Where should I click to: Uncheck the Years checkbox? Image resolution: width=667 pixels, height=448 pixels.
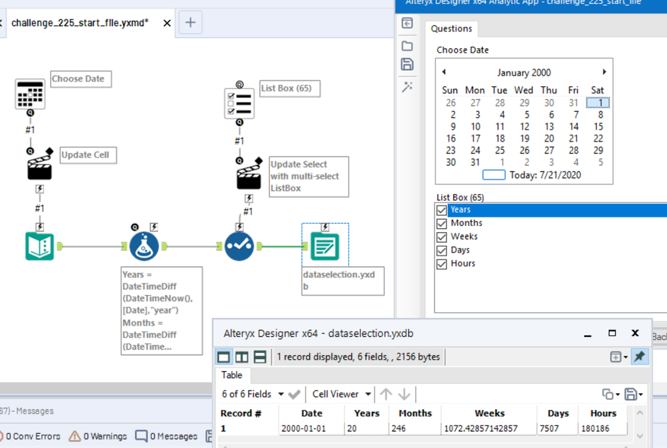point(442,210)
